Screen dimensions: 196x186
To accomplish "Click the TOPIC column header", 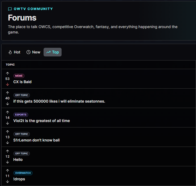I will (10, 65).
